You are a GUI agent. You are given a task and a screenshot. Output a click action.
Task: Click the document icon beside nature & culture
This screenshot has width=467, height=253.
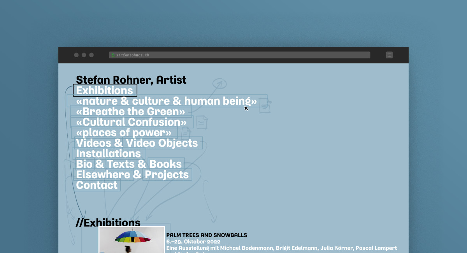coord(265,105)
